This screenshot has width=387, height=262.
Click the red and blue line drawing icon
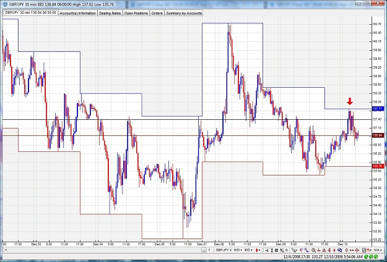tap(301, 250)
